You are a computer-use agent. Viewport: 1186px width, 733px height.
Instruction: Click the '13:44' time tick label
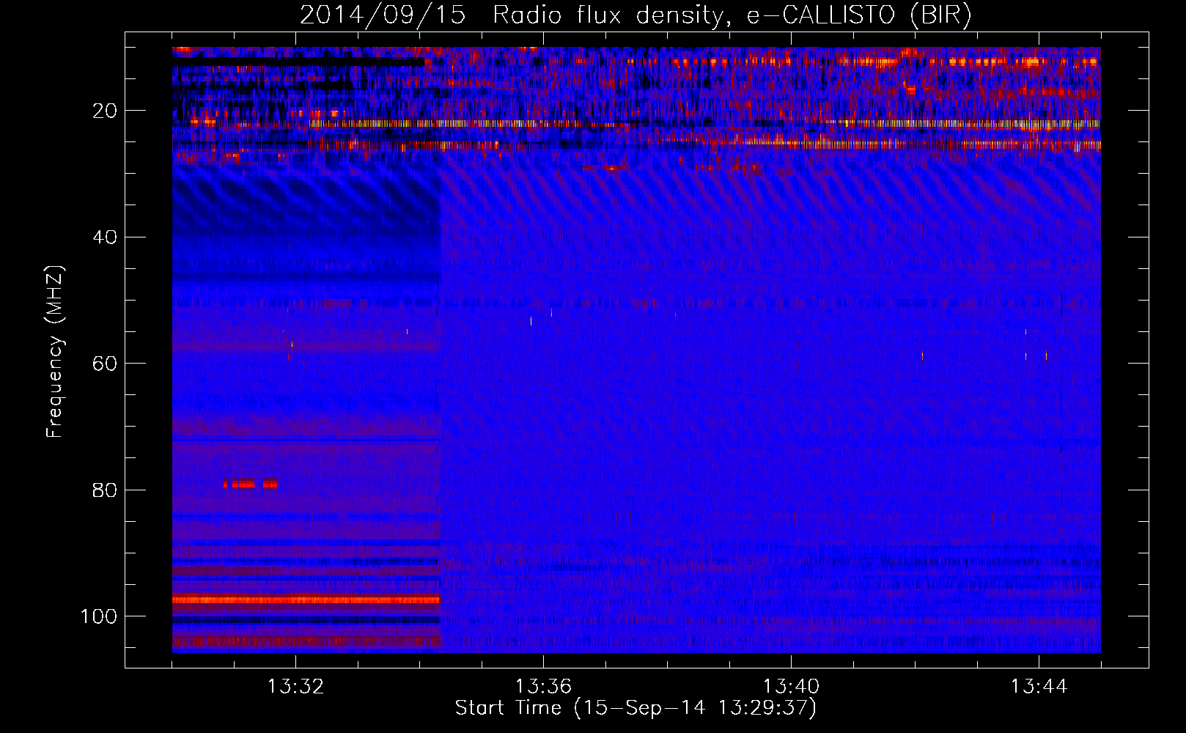[x=1039, y=687]
